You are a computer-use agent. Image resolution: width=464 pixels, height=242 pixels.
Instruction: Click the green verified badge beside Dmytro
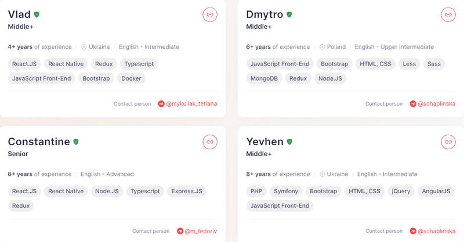coord(289,15)
